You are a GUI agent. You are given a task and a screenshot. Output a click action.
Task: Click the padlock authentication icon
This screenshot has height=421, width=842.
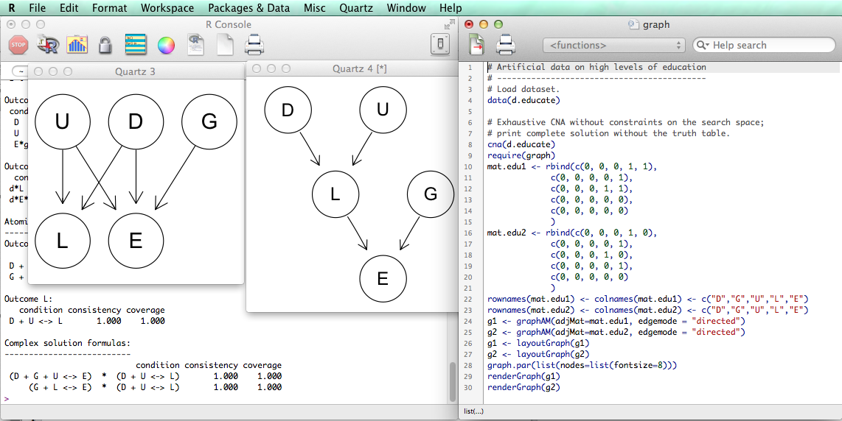pyautogui.click(x=105, y=46)
